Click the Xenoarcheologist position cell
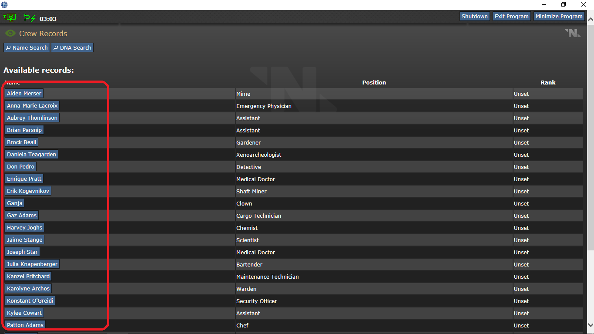The width and height of the screenshot is (594, 334). [374, 155]
